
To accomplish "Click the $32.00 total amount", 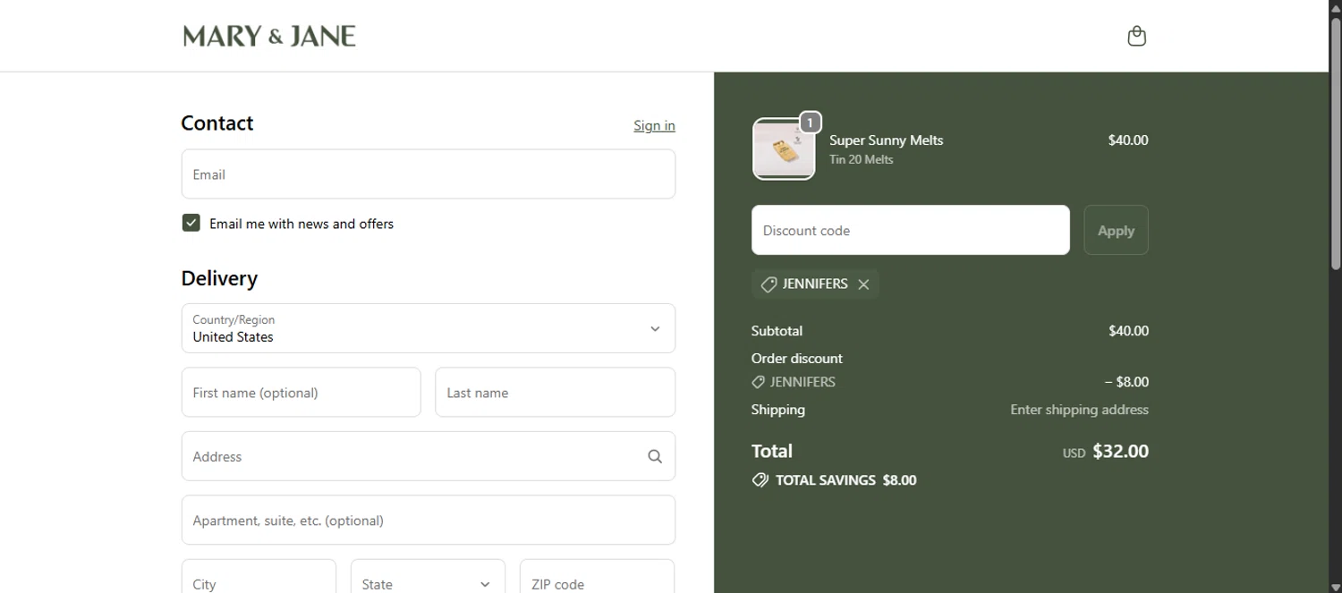I will pos(1120,452).
